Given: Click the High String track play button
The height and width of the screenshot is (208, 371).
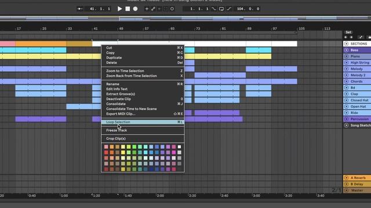Looking at the screenshot, I should tap(347, 62).
